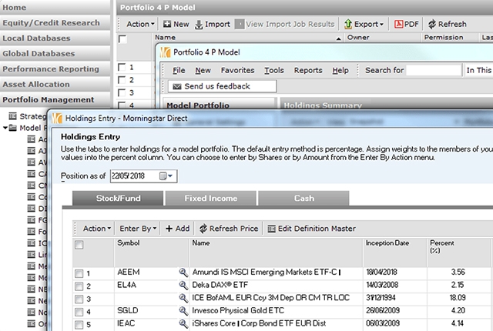This screenshot has height=331, width=493.
Task: Click into the Search for input field
Action: pyautogui.click(x=434, y=70)
